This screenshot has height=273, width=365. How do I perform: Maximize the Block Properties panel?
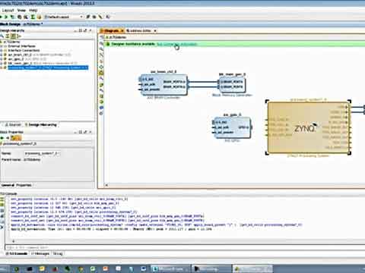click(x=81, y=132)
